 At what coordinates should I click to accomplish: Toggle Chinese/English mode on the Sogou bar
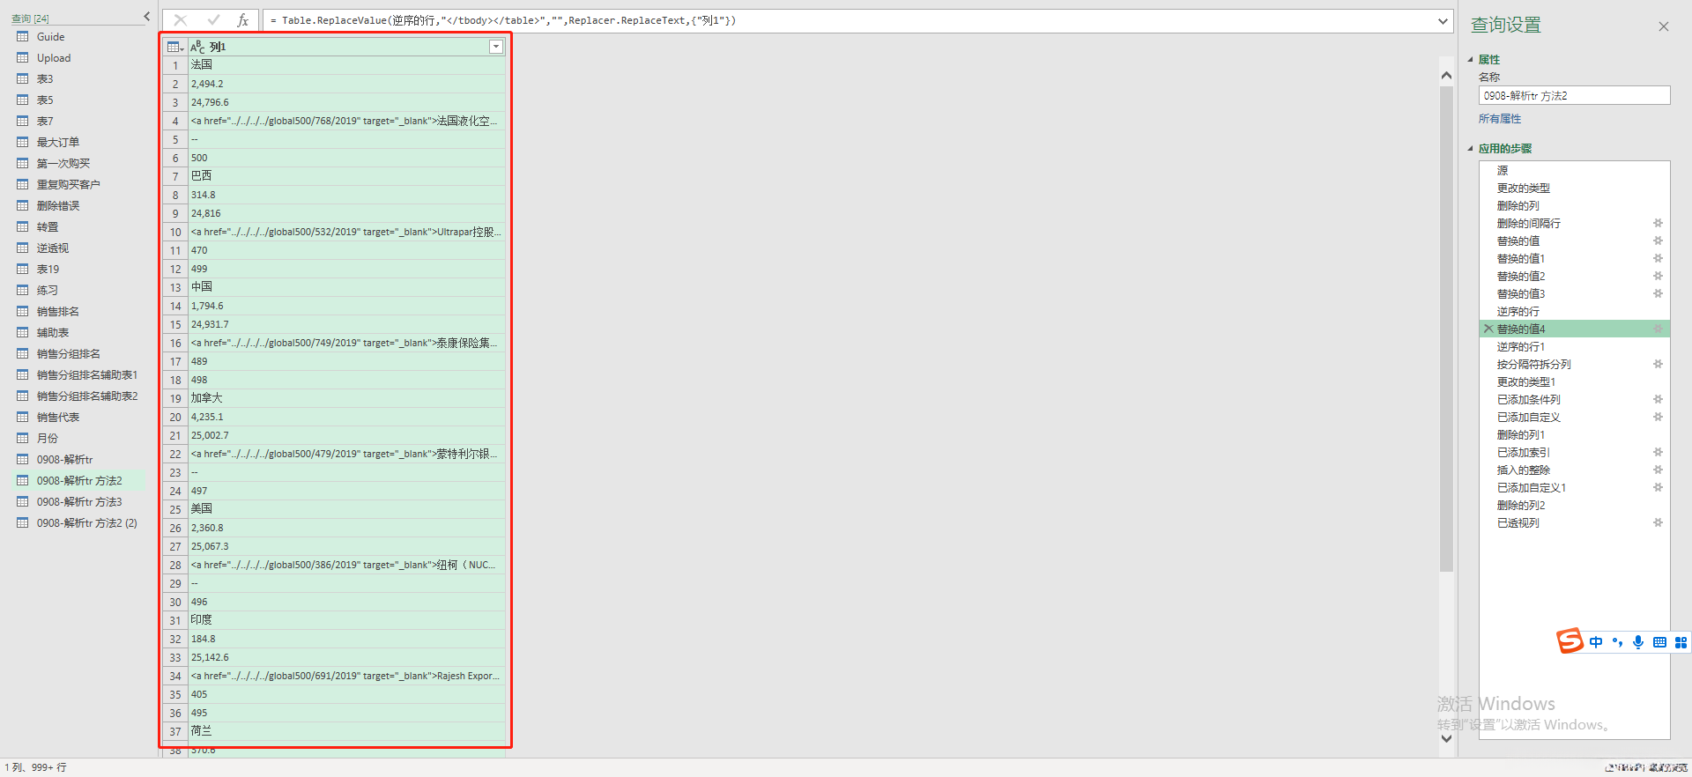1596,642
